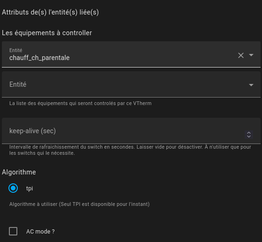Screen dimensions: 262x242
Task: Click the Algorithme section label
Action: (19, 172)
